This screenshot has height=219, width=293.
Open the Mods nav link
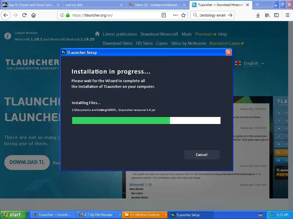click(x=187, y=34)
